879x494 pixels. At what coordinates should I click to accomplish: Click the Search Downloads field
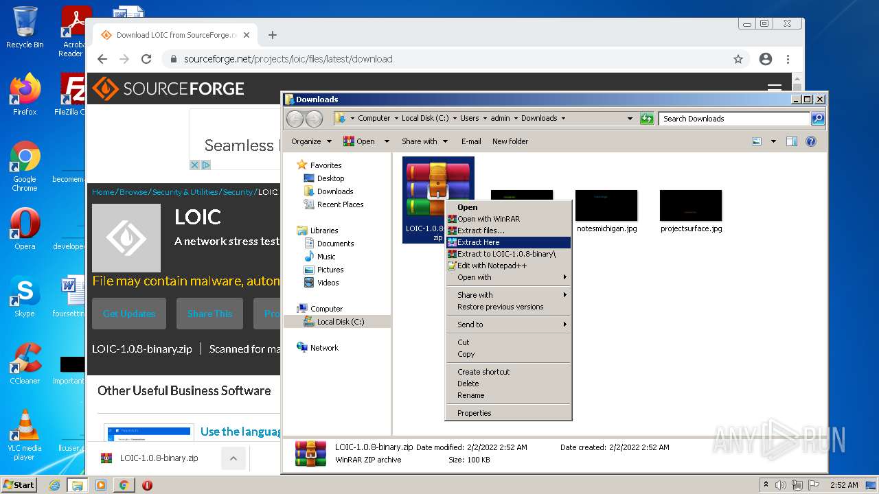[x=735, y=119]
